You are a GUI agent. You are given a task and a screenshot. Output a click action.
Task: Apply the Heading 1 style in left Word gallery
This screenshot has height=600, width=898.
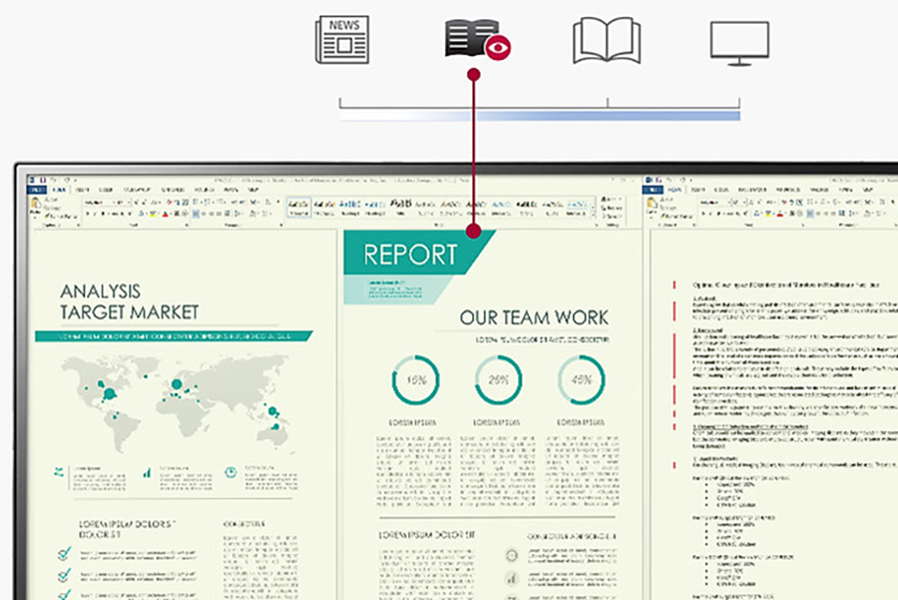point(350,208)
